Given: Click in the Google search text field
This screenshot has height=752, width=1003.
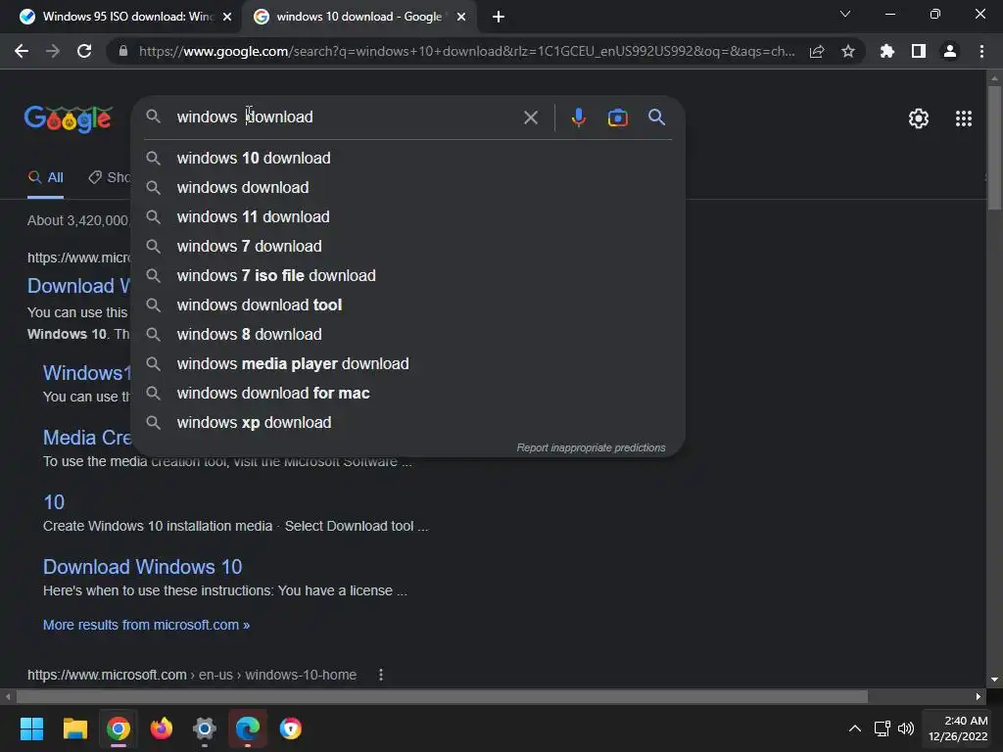Looking at the screenshot, I should (x=346, y=117).
